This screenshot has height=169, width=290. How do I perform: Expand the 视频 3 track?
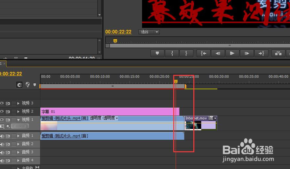click(18, 103)
